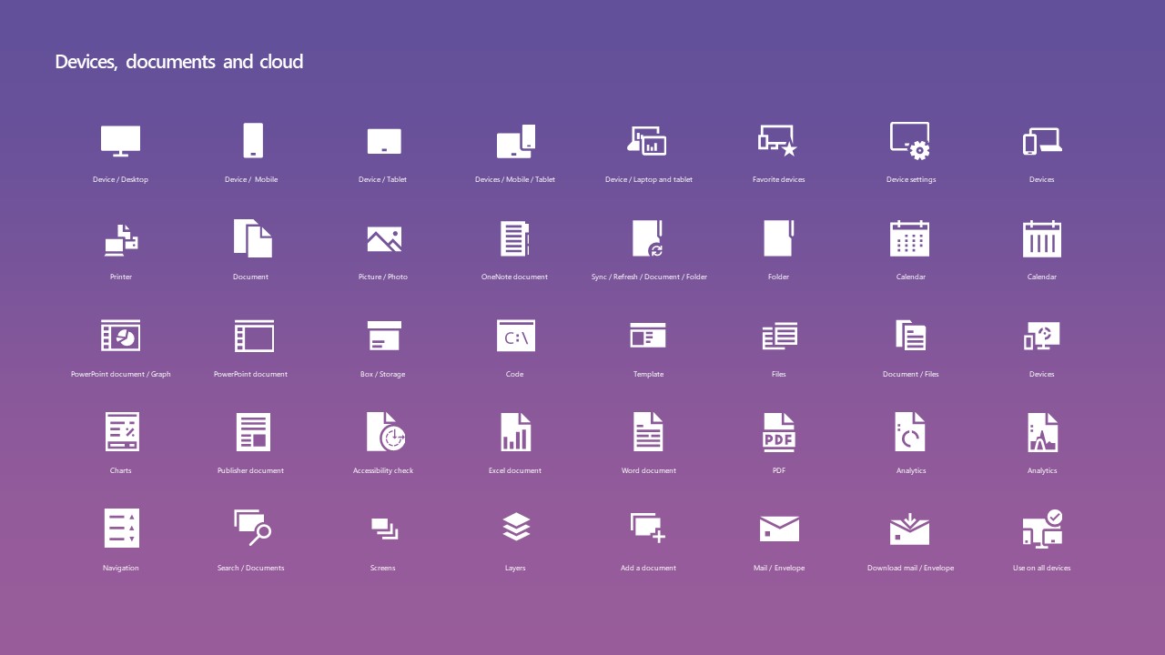The height and width of the screenshot is (655, 1165).
Task: Click the 'Picture / Photo' label
Action: click(x=383, y=277)
